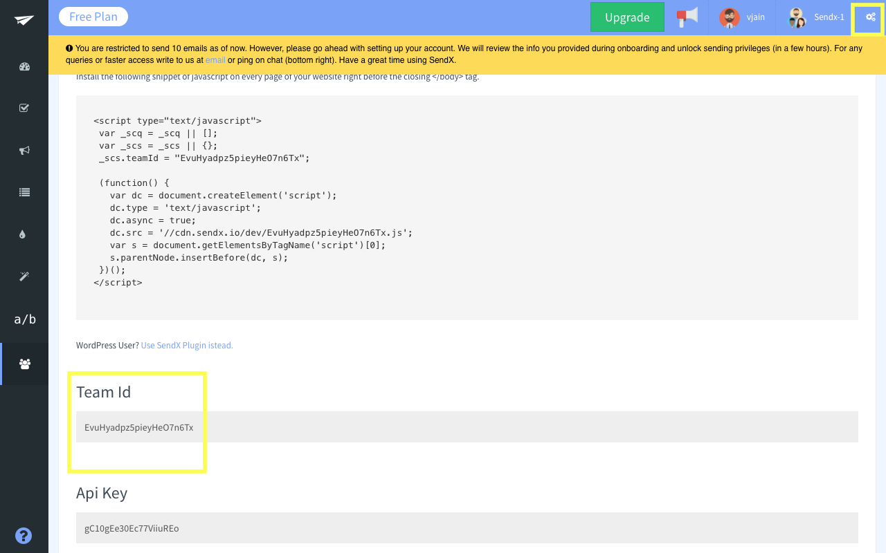Click the green Upgrade button
This screenshot has height=553, width=886.
(x=627, y=17)
